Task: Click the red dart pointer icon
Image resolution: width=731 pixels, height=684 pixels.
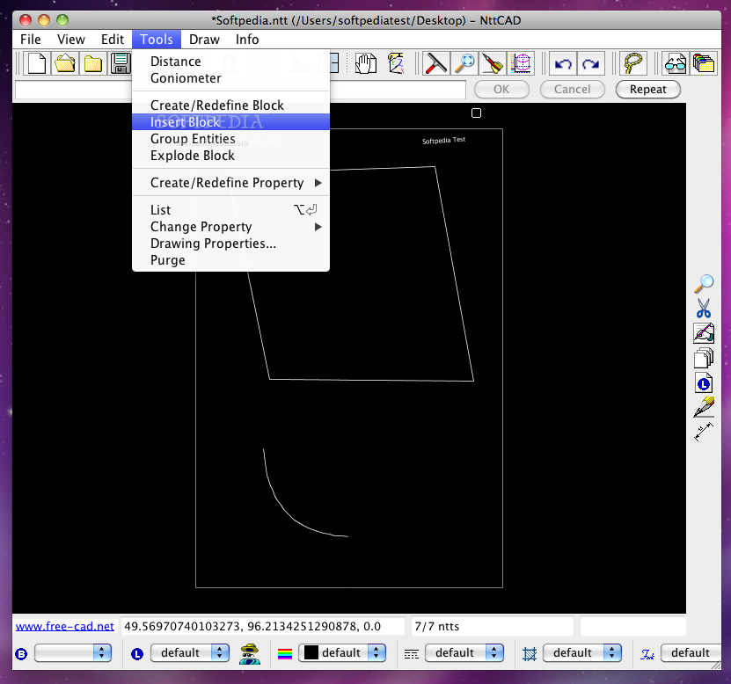Action: pyautogui.click(x=493, y=63)
